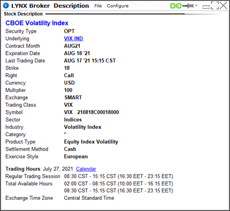This screenshot has height=211, width=230.
Task: Click the Stock Description section header
Action: (23, 14)
